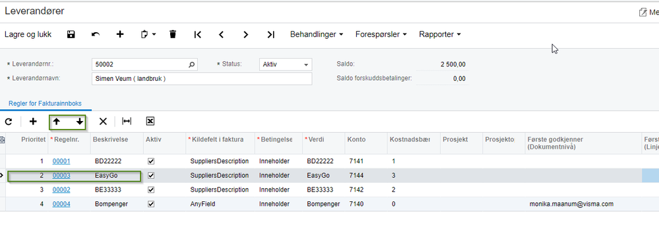Toggle Aktiv checkbox for BE33333 rule
Screen dimensions: 659x250
[151, 189]
